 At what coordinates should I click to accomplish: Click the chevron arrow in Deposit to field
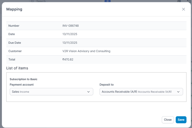pos(178,92)
